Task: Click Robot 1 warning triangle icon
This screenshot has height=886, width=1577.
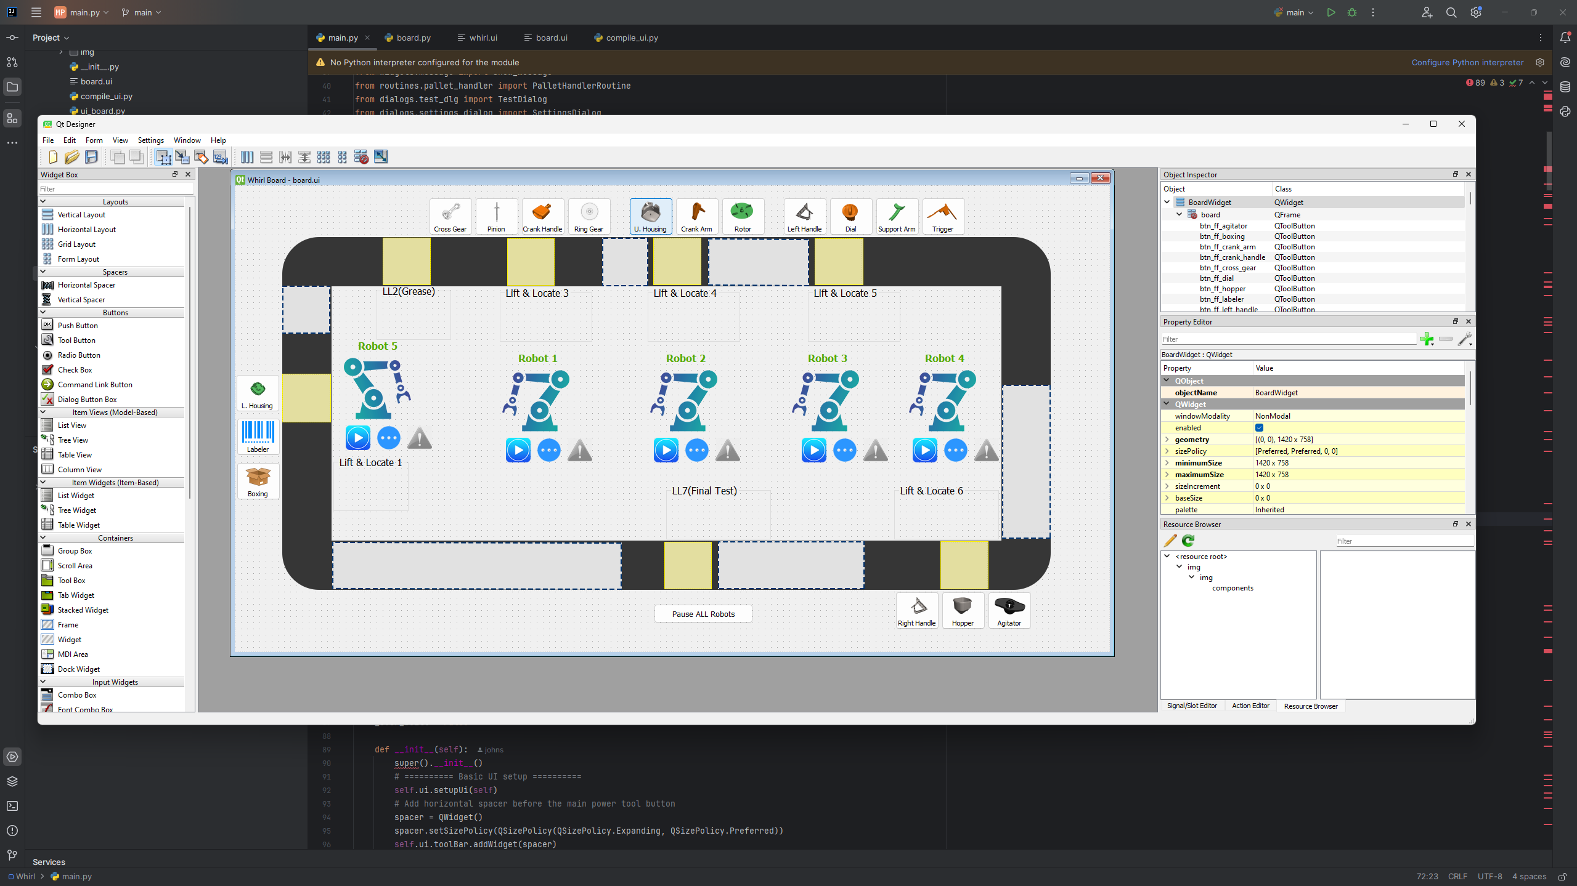Action: point(580,451)
